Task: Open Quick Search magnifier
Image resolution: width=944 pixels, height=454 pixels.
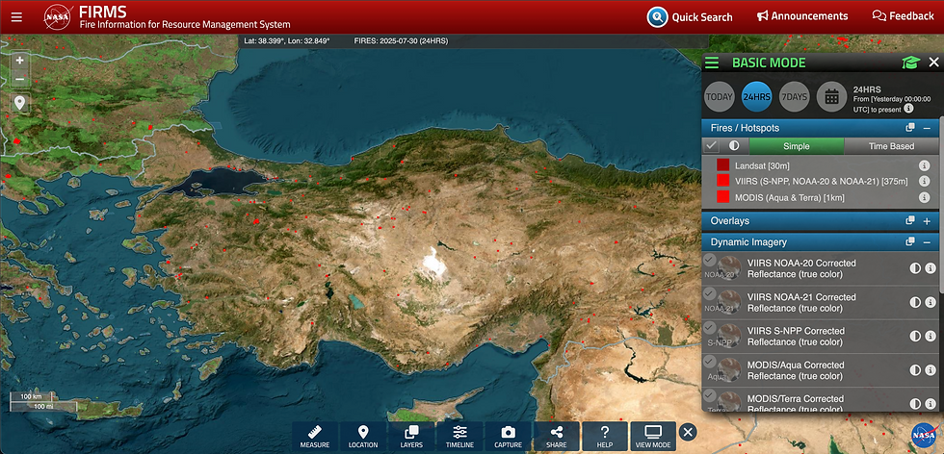Action: [657, 17]
